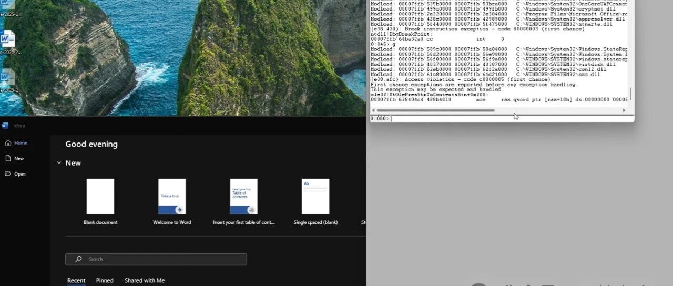This screenshot has height=286, width=673.
Task: Click the debugger horizontal scrollbar thumb
Action: pos(435,110)
